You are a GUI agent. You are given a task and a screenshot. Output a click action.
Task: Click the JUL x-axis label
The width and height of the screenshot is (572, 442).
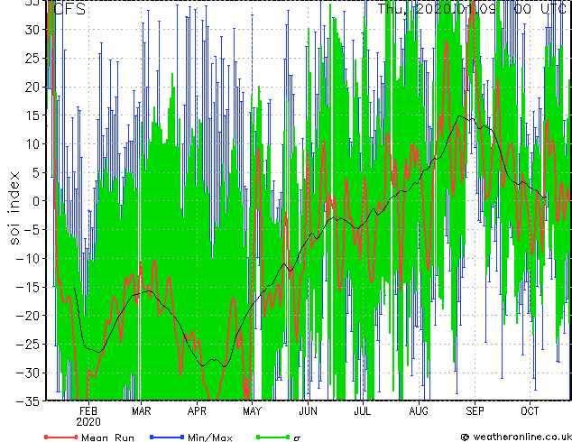click(x=363, y=411)
